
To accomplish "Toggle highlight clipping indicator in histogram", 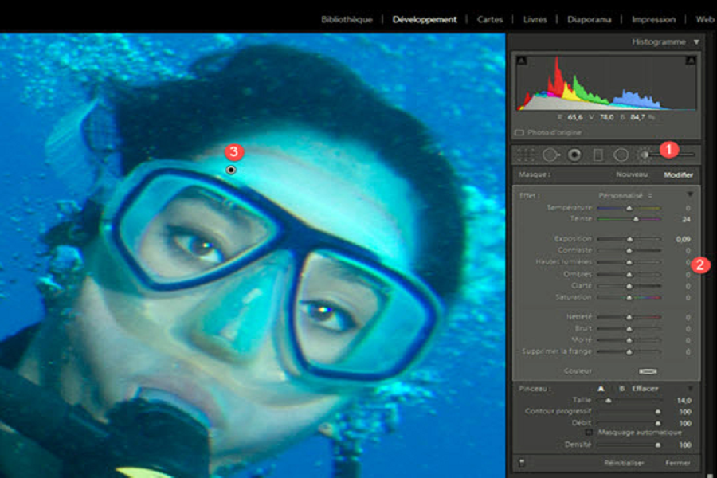I will (x=693, y=61).
